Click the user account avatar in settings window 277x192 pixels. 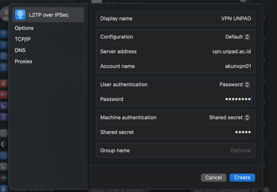(5, 14)
